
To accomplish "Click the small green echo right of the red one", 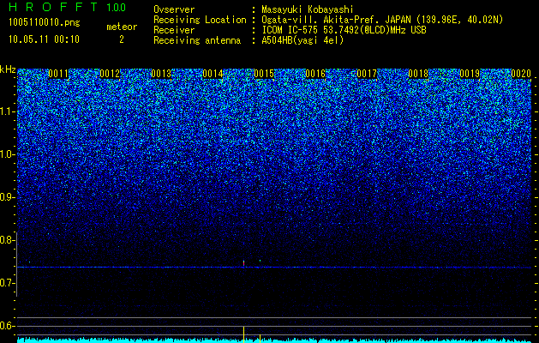I will [260, 261].
